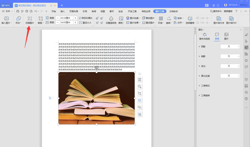The height and width of the screenshot is (147, 250).
Task: Click the 图片转PDF icon
Action: [232, 20]
